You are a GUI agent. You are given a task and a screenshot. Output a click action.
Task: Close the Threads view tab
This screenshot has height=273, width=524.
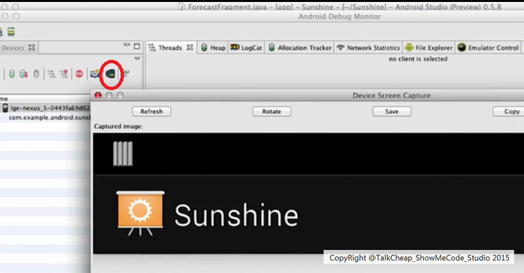tap(190, 47)
